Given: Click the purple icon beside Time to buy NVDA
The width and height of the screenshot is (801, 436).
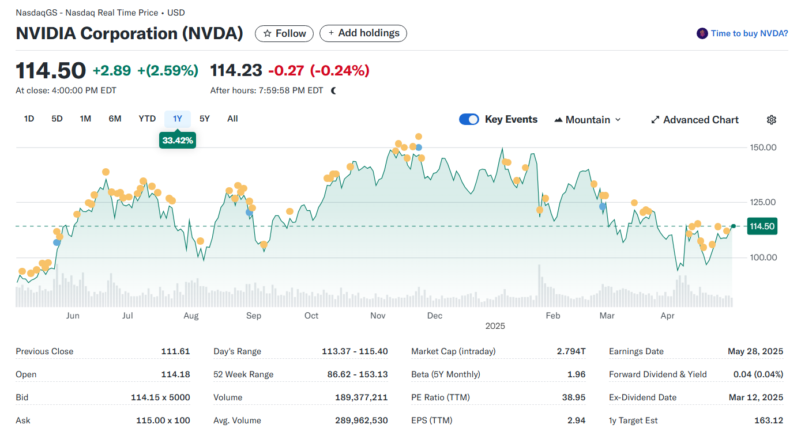Looking at the screenshot, I should (702, 33).
